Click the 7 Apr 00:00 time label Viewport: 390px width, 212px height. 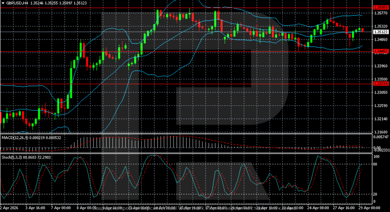tap(61, 208)
